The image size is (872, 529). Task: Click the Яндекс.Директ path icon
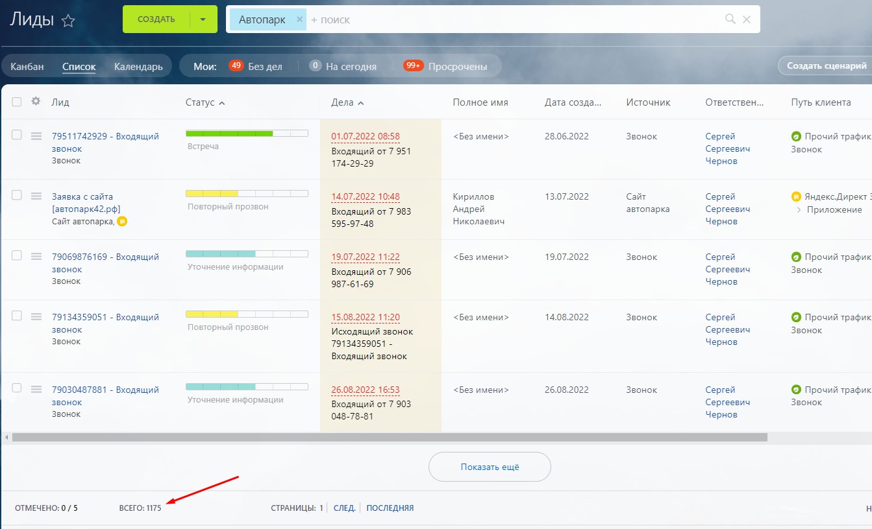[796, 196]
